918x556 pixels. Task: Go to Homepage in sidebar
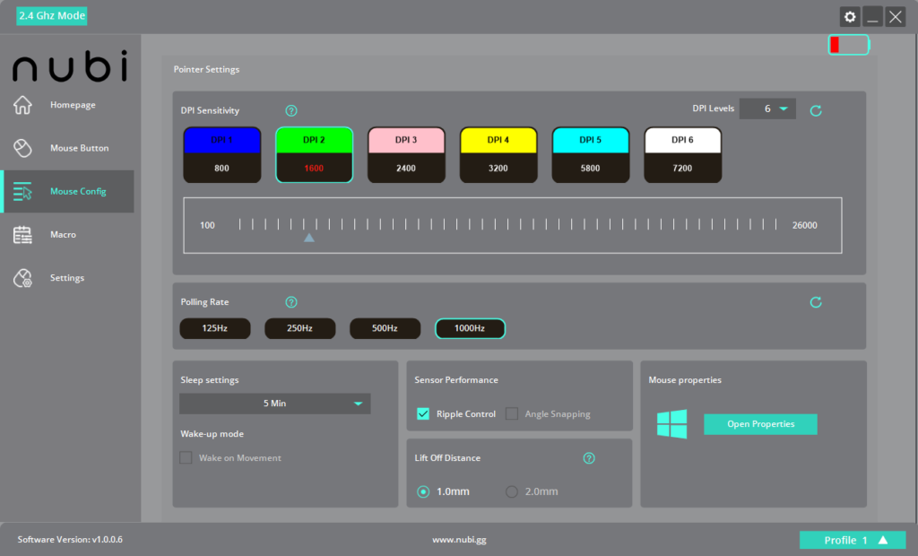point(73,105)
